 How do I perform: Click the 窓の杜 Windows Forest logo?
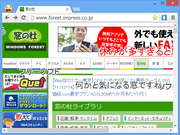pos(25,40)
